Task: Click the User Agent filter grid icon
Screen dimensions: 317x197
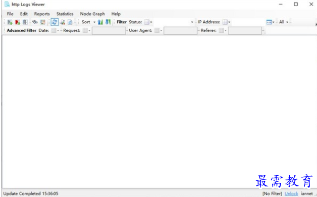Action: click(x=157, y=30)
